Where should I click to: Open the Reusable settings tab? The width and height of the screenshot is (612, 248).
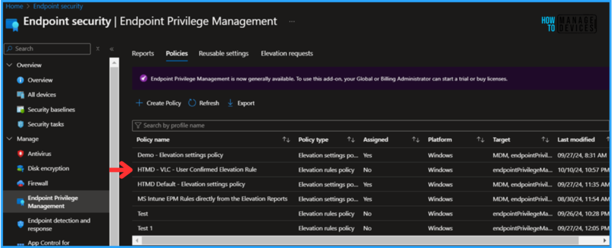click(224, 54)
